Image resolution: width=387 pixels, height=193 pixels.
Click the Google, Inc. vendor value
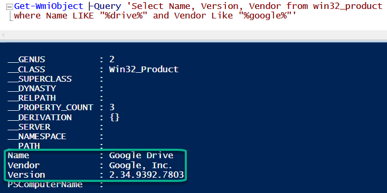140,165
